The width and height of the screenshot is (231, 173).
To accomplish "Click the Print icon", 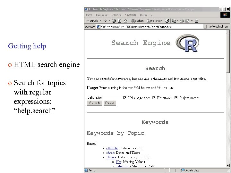I will click(x=182, y=21).
